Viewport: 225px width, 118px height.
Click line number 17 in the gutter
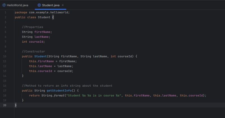point(5,91)
